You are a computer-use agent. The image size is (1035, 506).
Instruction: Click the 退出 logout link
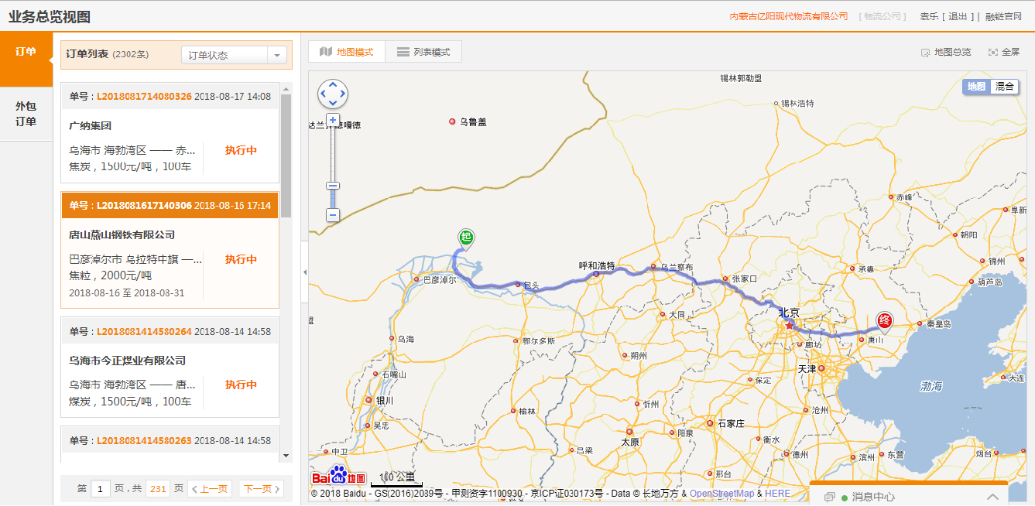click(x=958, y=16)
